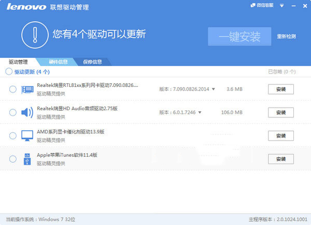Switch to 硬件信息 tab
The width and height of the screenshot is (311, 225).
[x=58, y=62]
